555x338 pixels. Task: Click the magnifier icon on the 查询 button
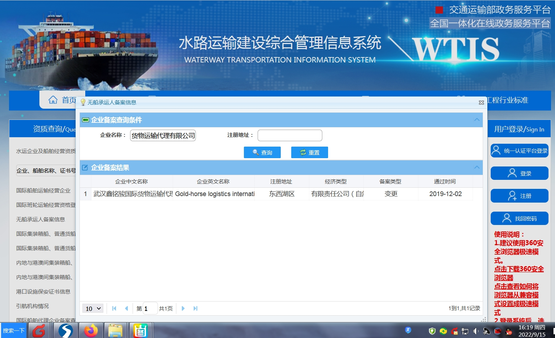(255, 152)
